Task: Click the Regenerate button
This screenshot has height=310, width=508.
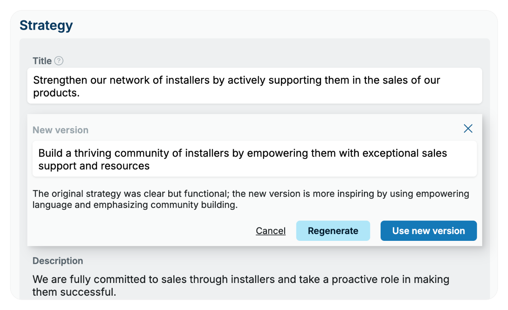Action: click(333, 231)
